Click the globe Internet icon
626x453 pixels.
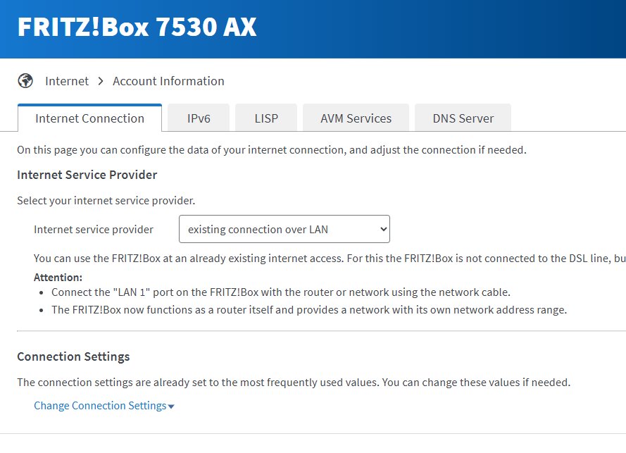[x=25, y=81]
